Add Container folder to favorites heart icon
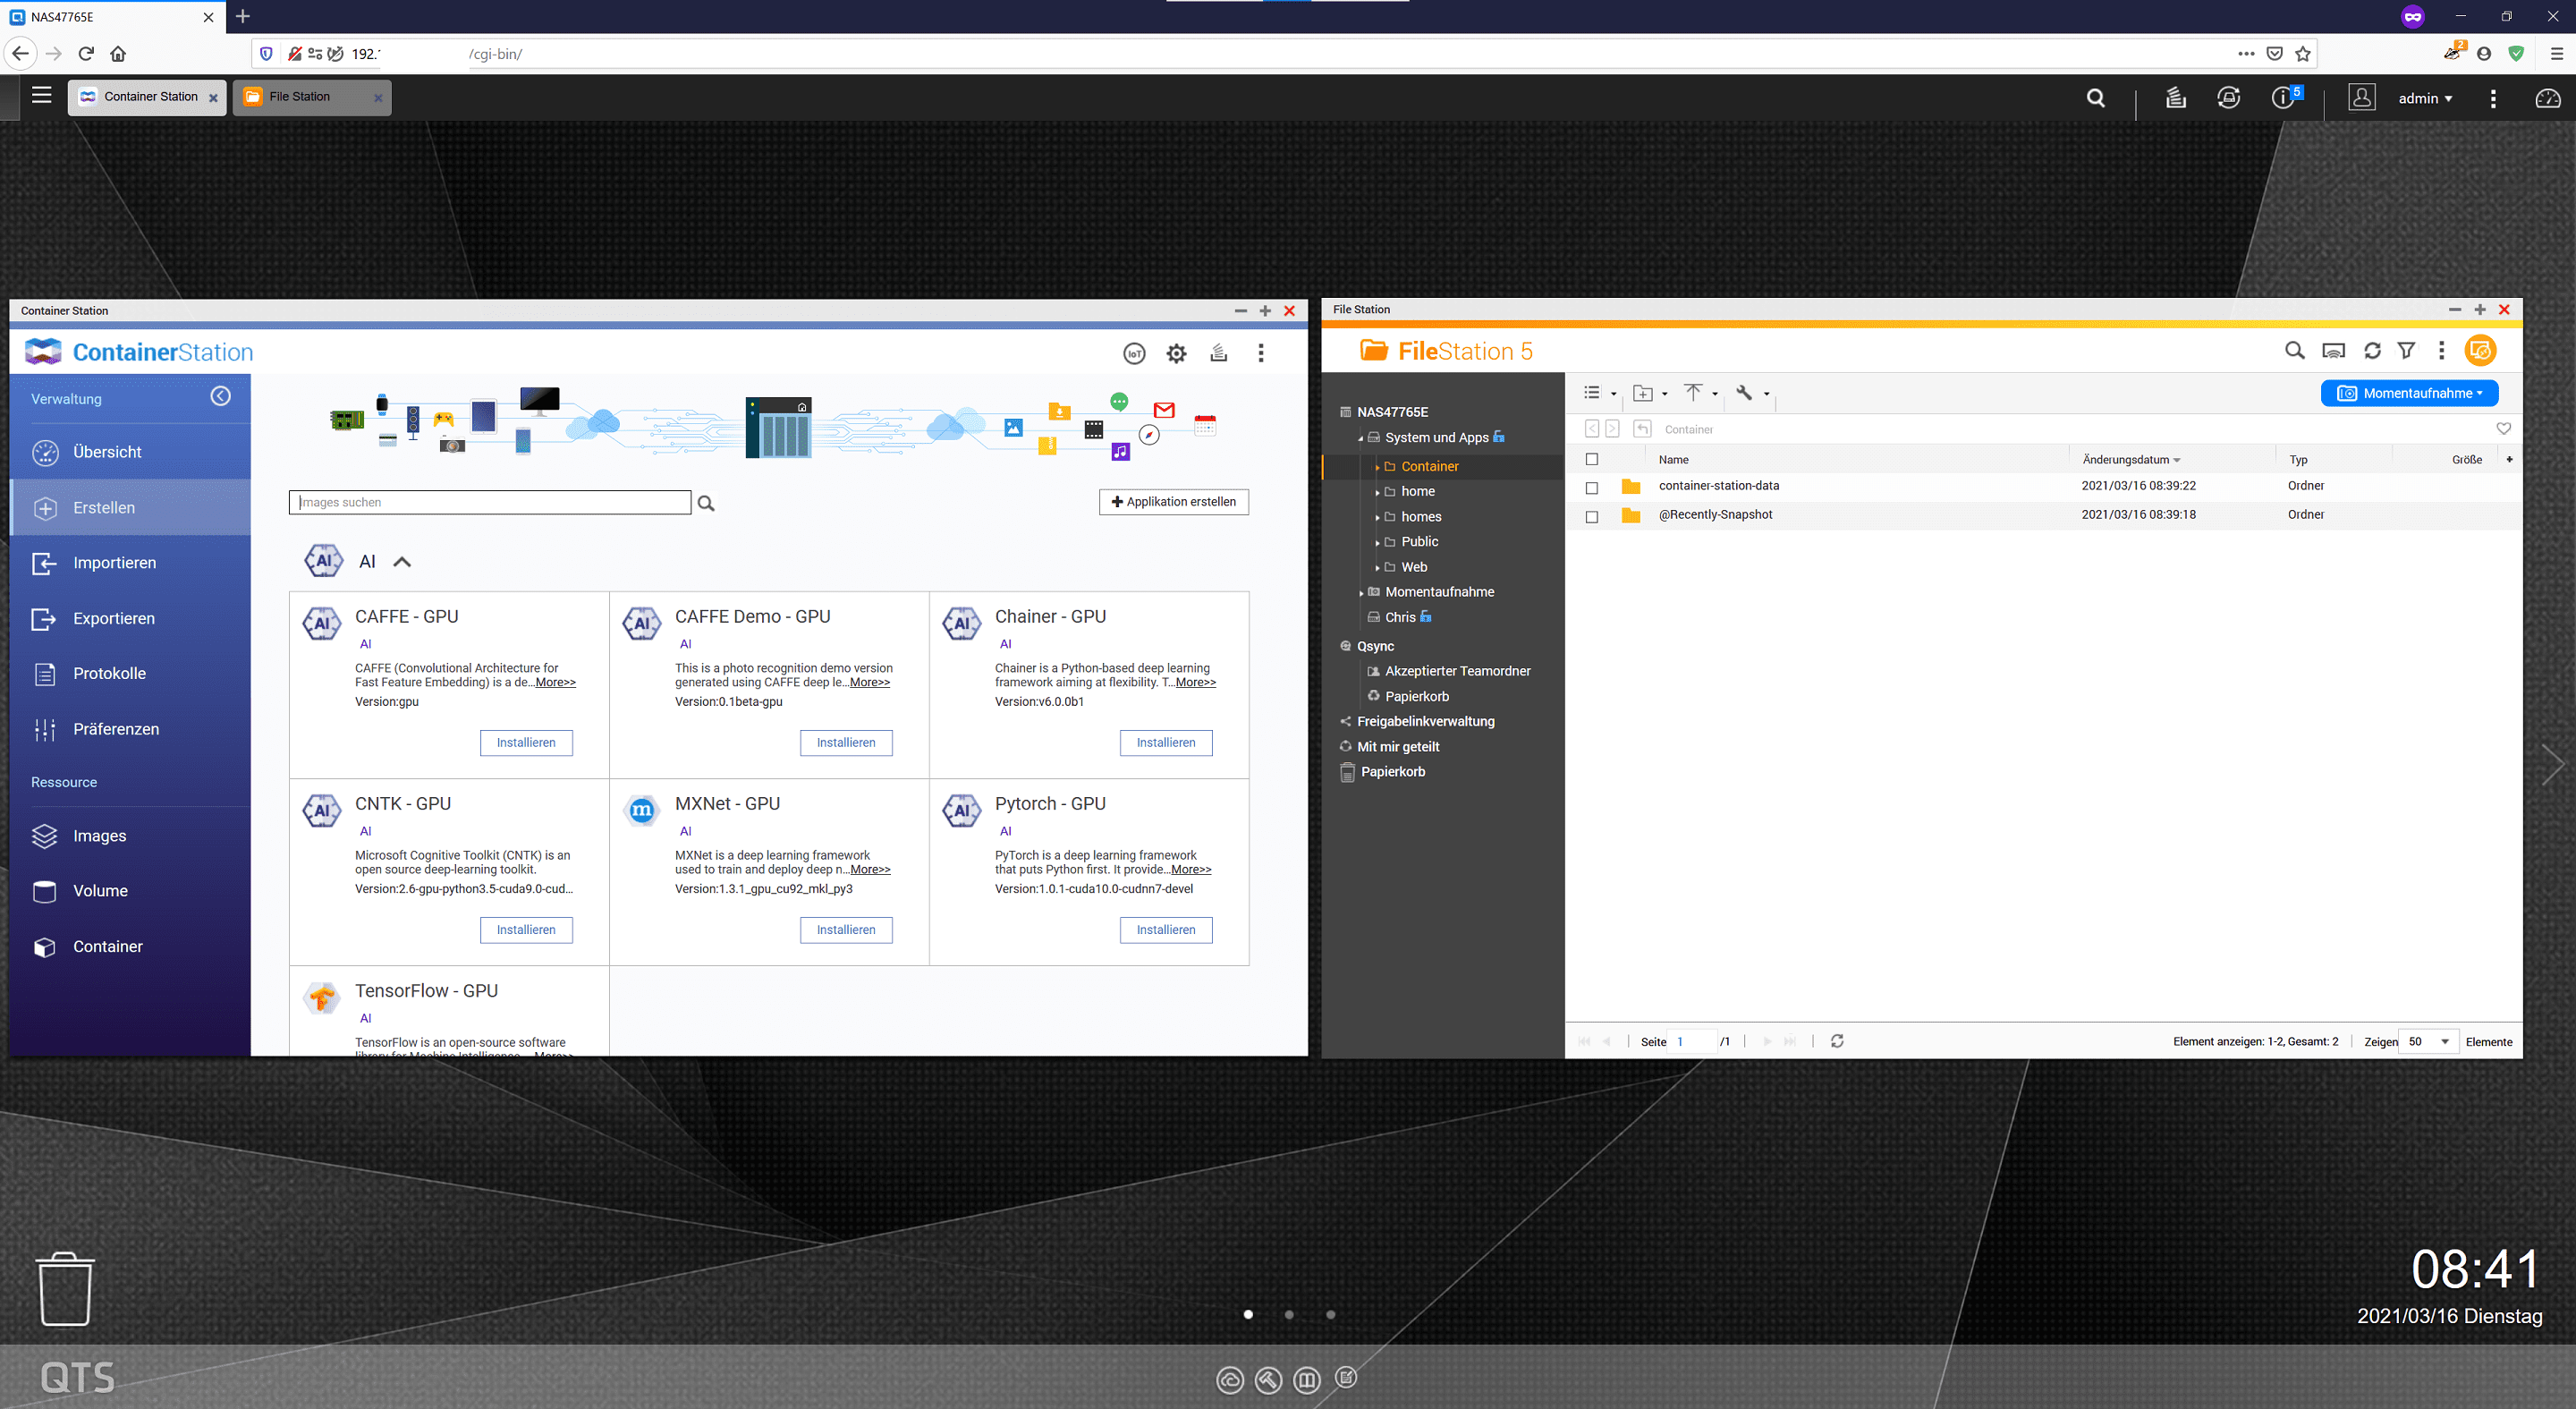This screenshot has width=2576, height=1409. click(2503, 429)
